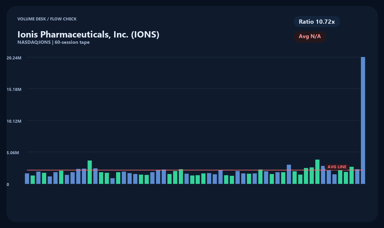
Task: Click the Ratio 10.72x badge
Action: click(x=317, y=22)
